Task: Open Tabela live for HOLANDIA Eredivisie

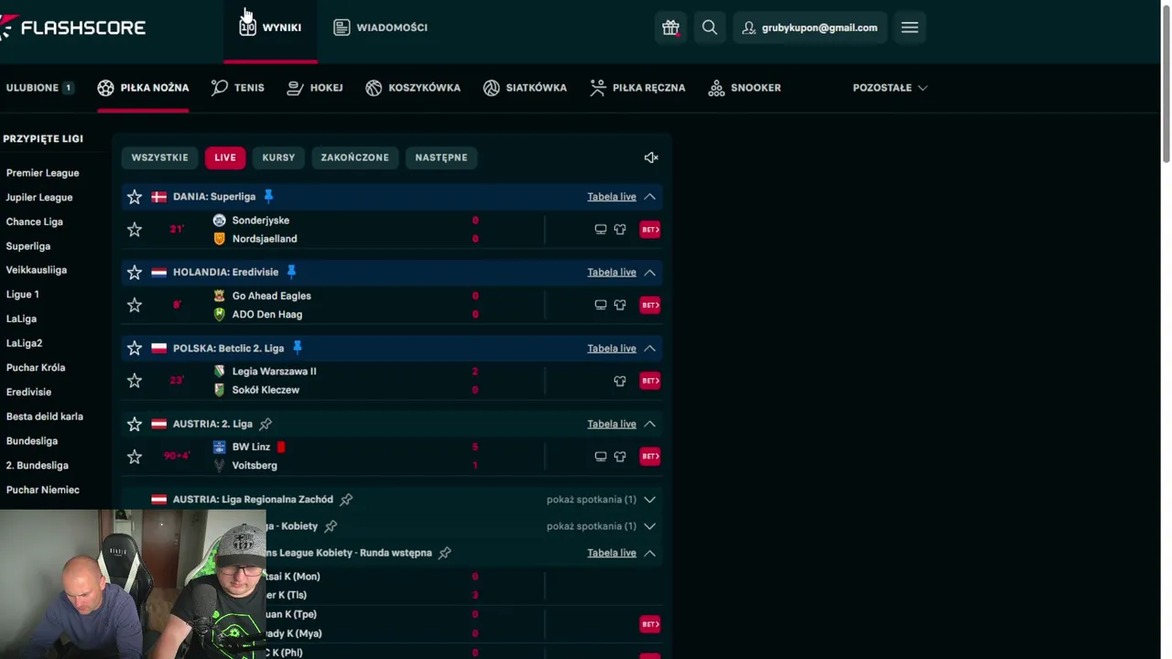Action: coord(612,272)
